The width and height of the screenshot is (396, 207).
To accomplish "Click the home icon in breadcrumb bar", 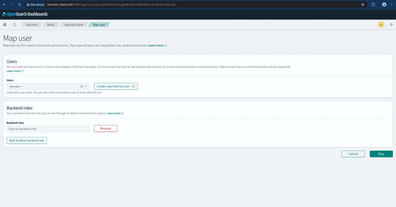I will click(x=14, y=25).
